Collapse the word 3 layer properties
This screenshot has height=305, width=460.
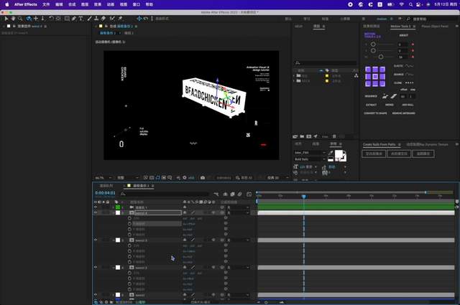114,240
